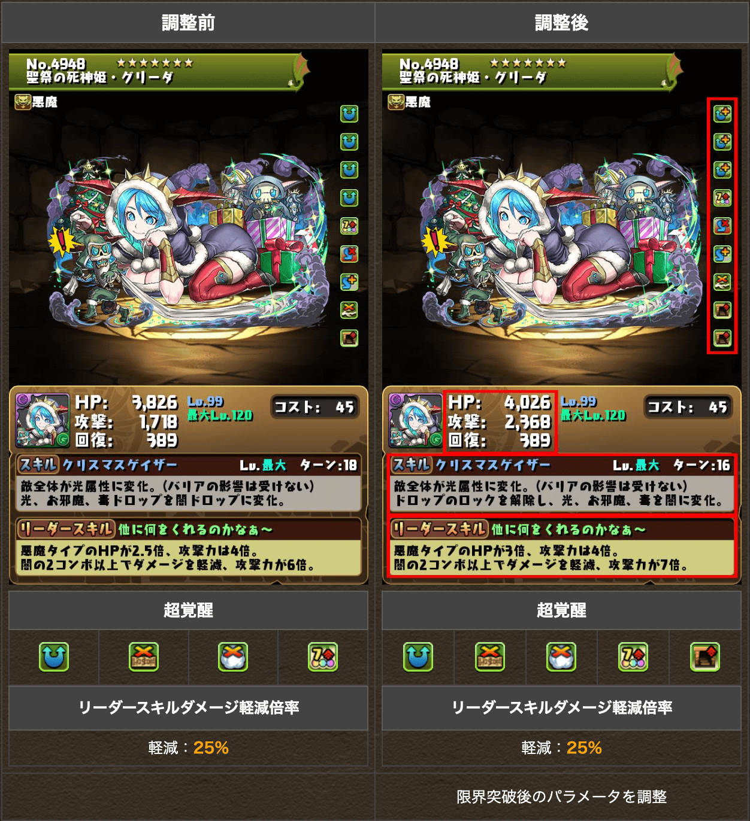This screenshot has width=750, height=821.
Task: Click 7-combo awakening icon in 調整前 portrait column
Action: pos(349,226)
